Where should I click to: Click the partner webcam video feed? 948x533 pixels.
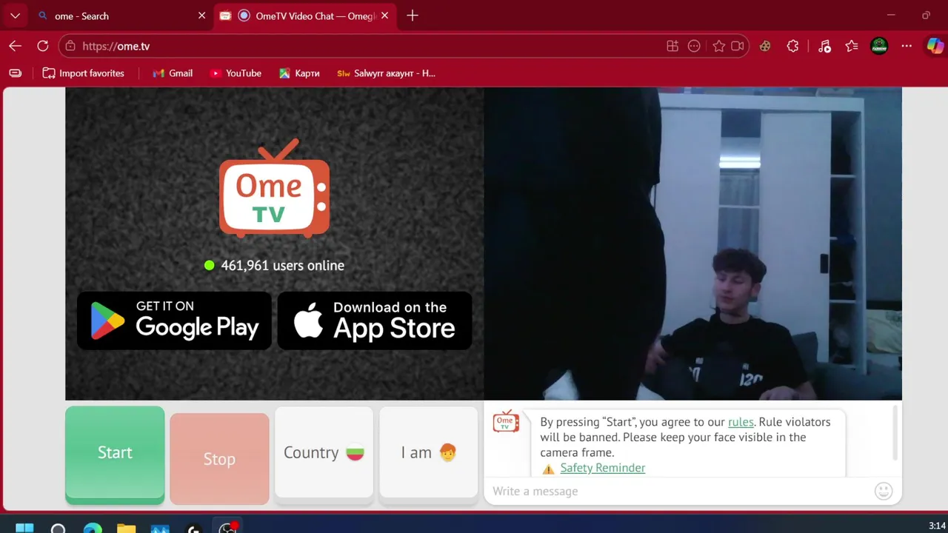692,244
